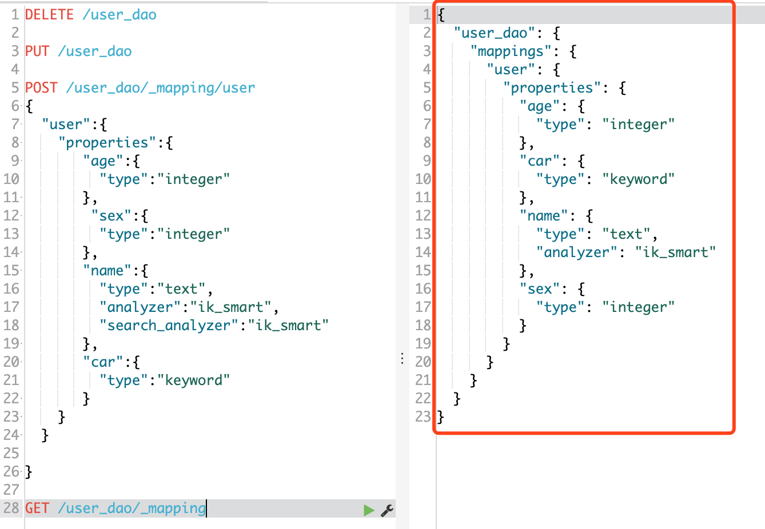Click "type":"keyword" in the request editor
Screen dimensions: 765x529
tap(165, 380)
